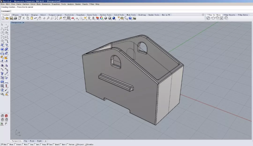Open the V-Ray options circular icon
253x146 pixels.
208,18
